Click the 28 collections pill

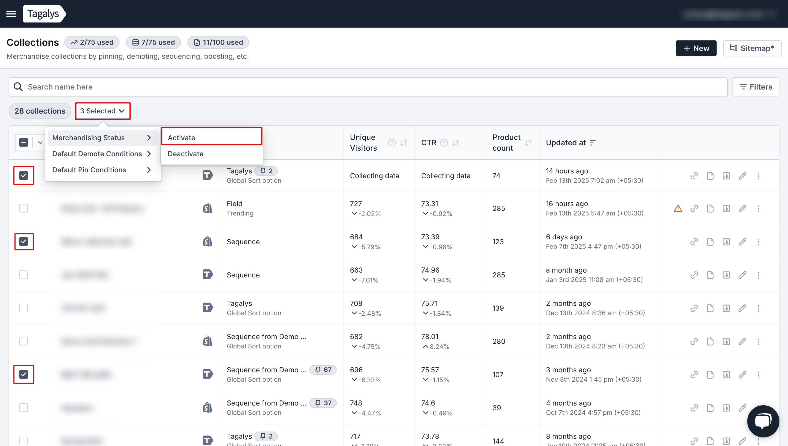40,111
